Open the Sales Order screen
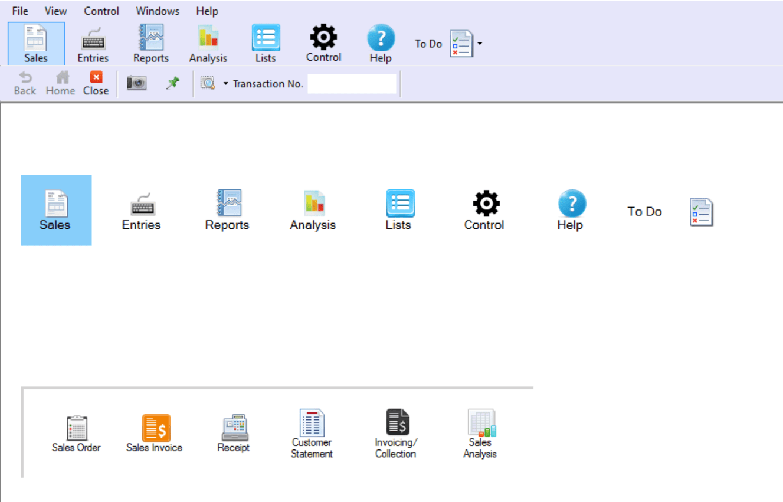This screenshot has width=783, height=502. point(76,426)
